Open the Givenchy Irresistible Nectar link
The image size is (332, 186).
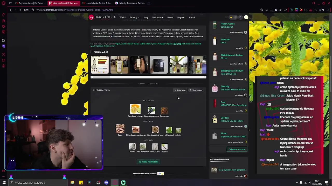[x=233, y=88]
